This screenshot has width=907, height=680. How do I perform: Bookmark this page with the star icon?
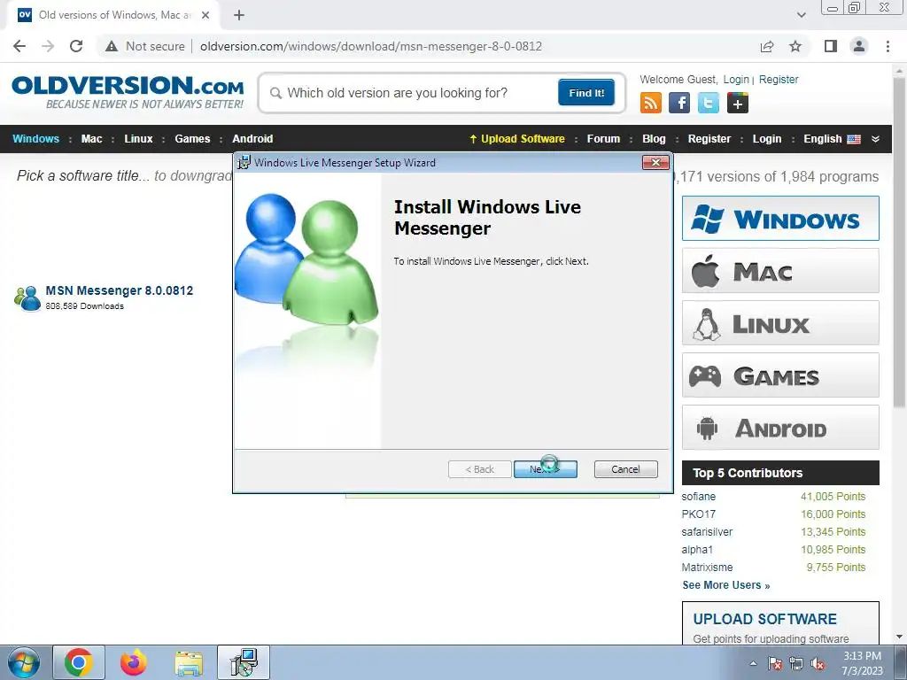795,46
